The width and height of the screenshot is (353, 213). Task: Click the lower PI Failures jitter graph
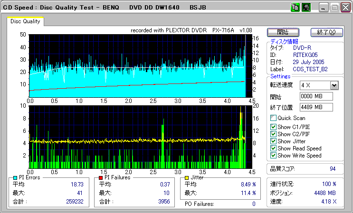pyautogui.click(x=138, y=137)
